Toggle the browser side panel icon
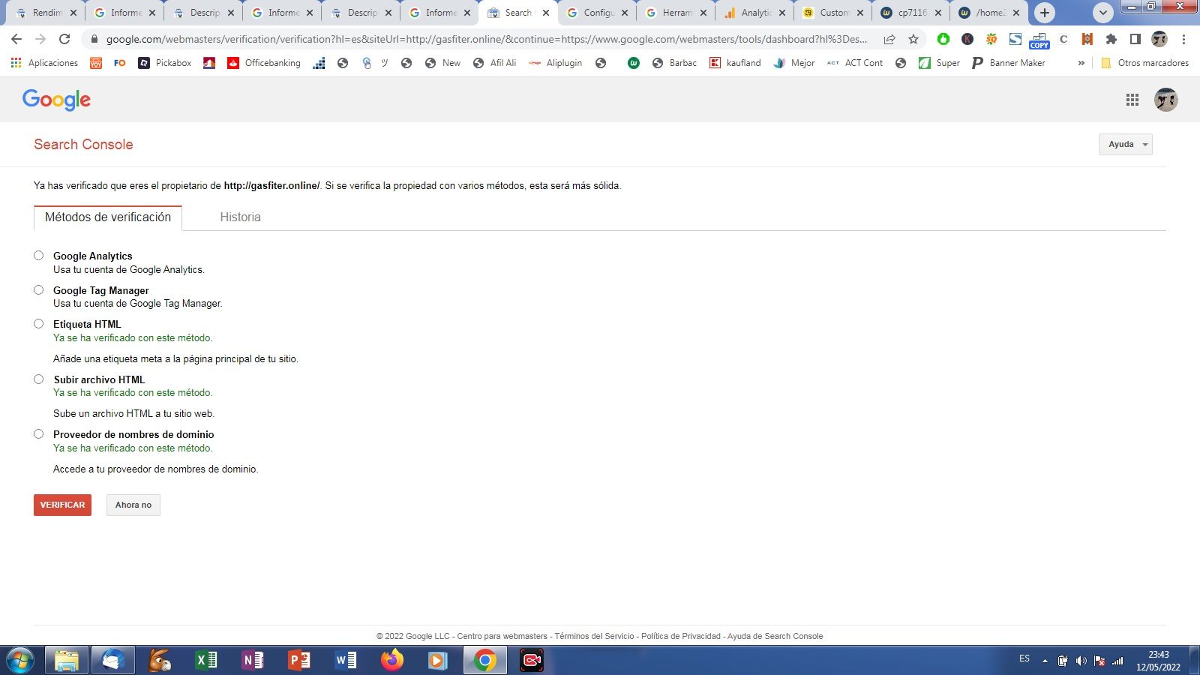The width and height of the screenshot is (1200, 675). (x=1135, y=39)
